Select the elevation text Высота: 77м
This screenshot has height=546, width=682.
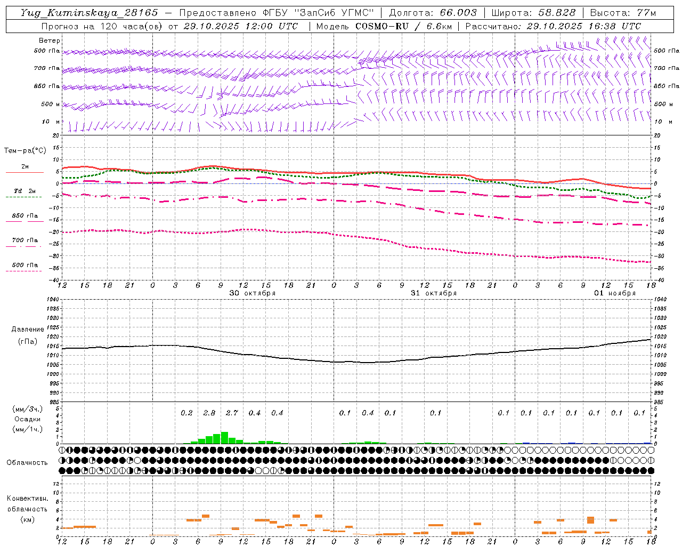pyautogui.click(x=623, y=13)
